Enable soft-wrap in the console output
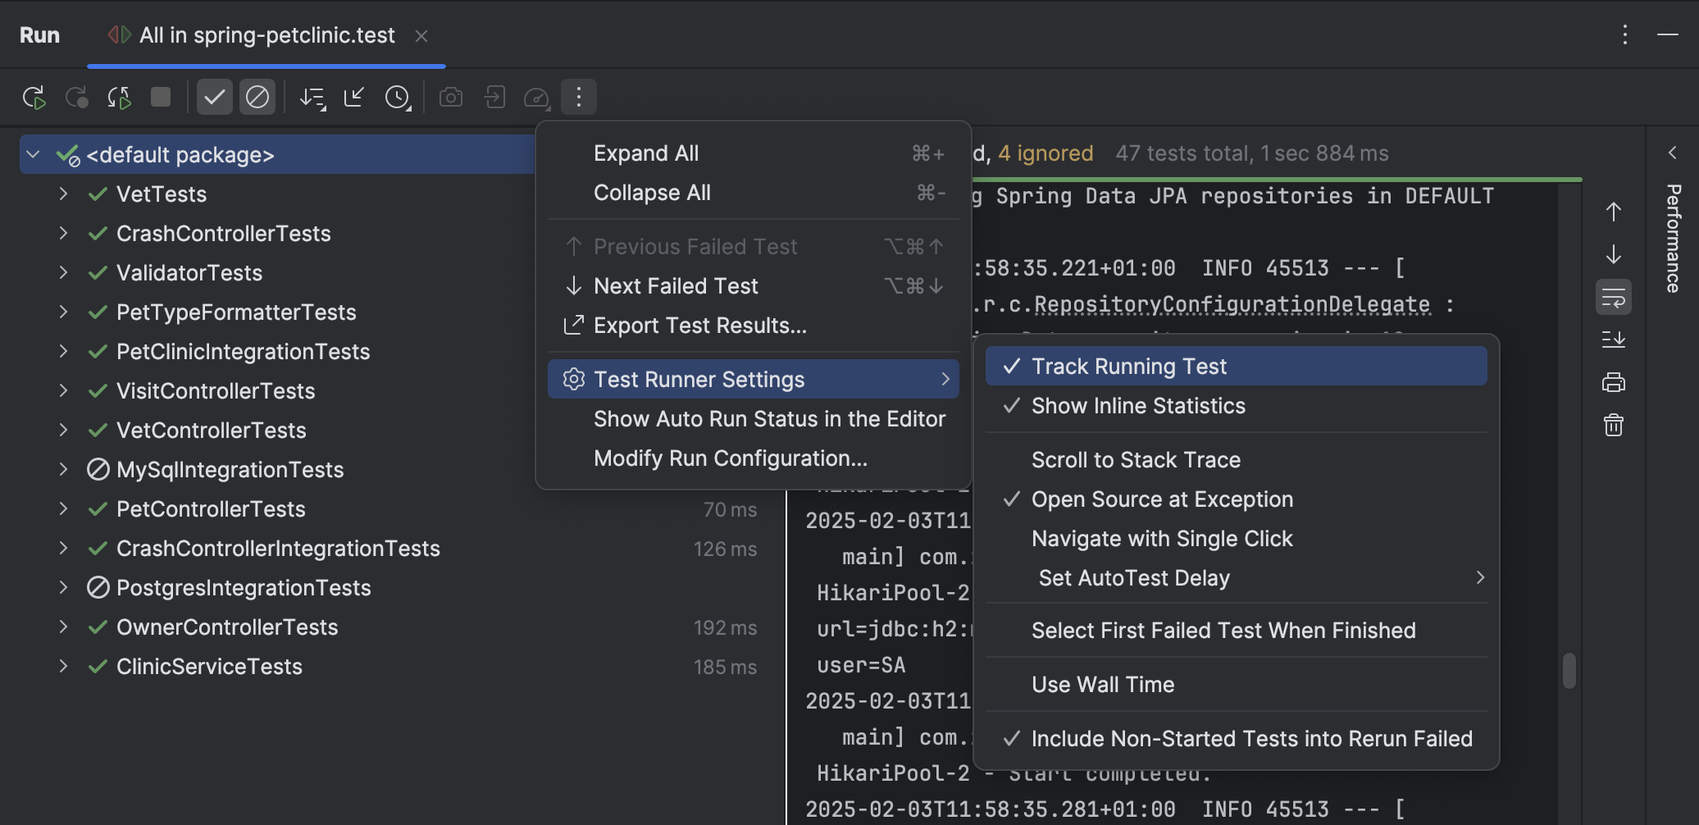Screen dimensions: 1699x825 pos(1612,298)
